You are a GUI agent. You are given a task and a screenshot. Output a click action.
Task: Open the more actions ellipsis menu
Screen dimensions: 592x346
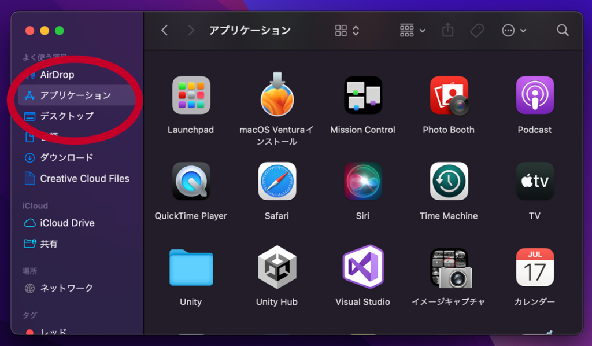click(x=514, y=31)
